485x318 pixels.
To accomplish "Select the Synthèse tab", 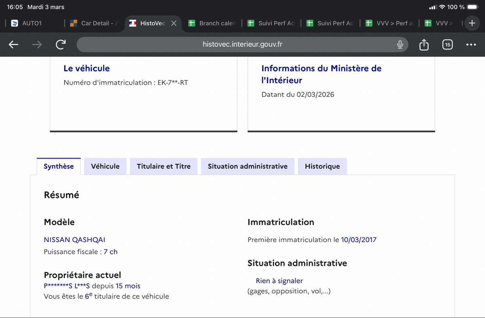I will (59, 166).
